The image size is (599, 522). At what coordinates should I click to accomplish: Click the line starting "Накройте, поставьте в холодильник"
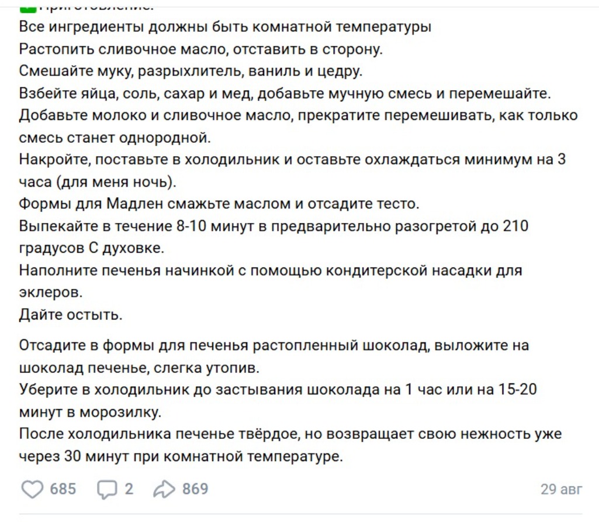[x=292, y=160]
